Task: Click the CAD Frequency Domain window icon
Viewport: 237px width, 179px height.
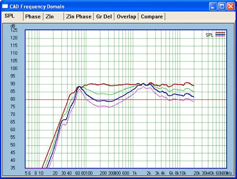Action: [5, 6]
